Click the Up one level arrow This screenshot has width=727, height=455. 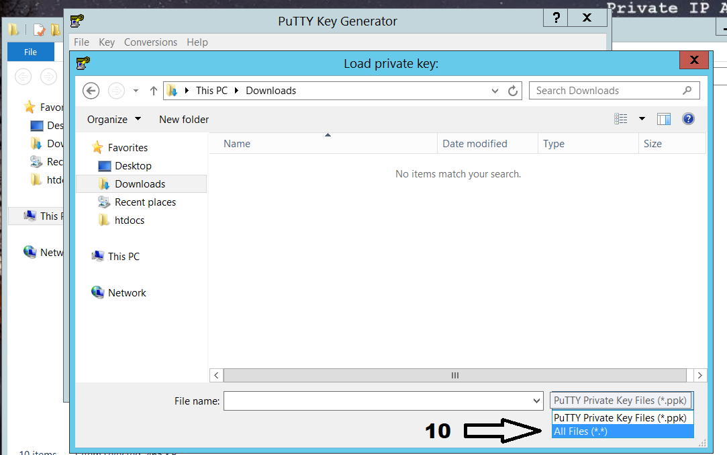tap(154, 91)
